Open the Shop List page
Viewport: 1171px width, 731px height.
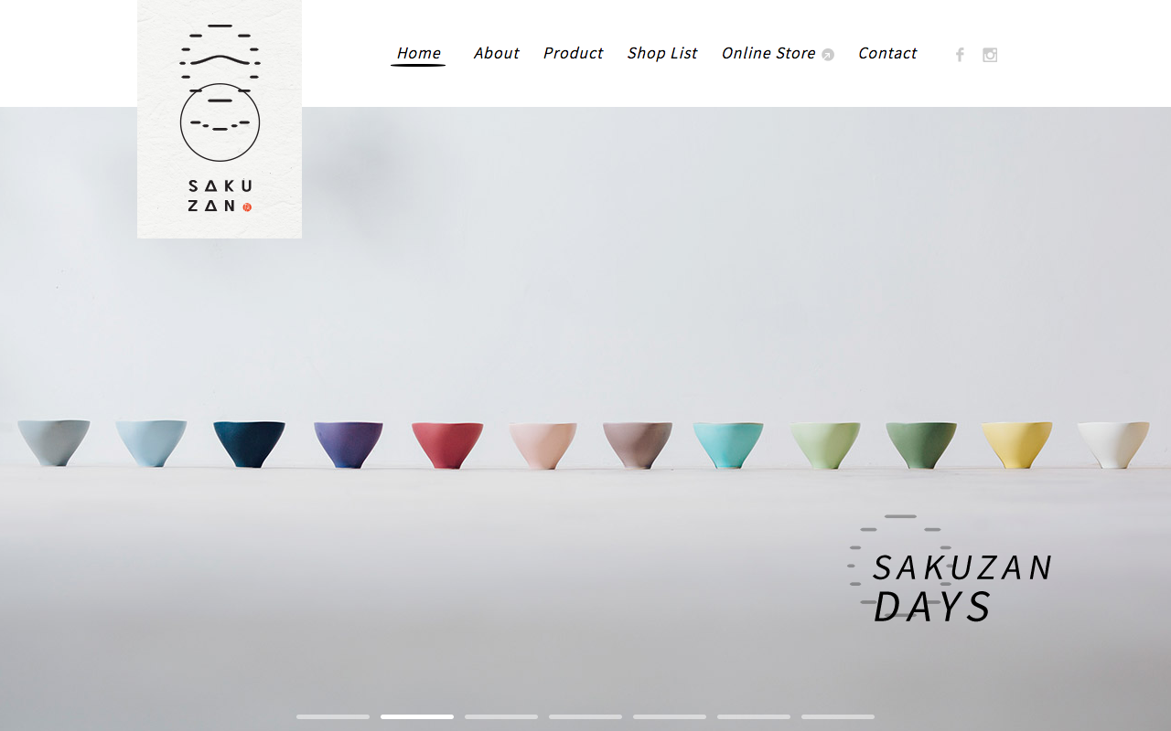[x=662, y=53]
